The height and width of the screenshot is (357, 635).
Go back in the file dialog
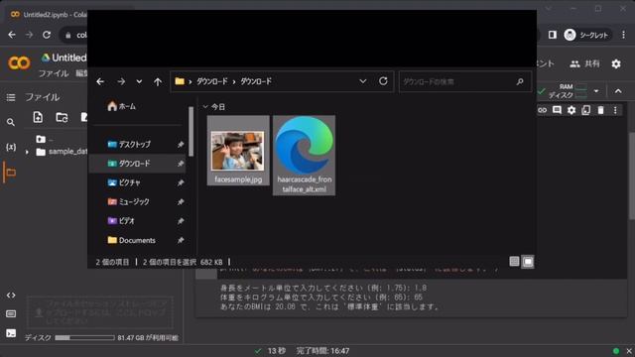(100, 81)
